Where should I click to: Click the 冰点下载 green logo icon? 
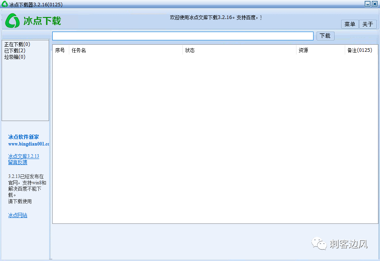pos(13,21)
